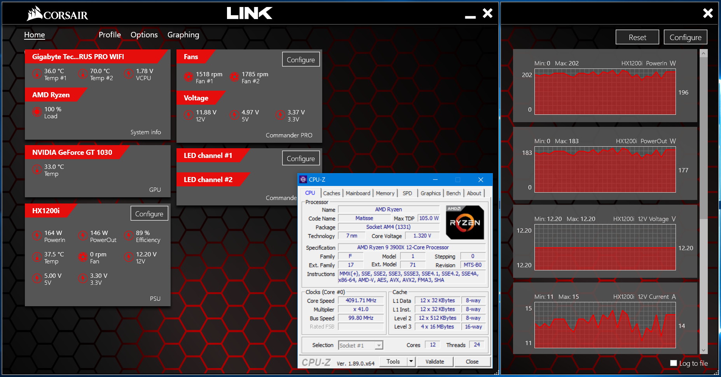Click the HX1200i 3.30 V icon
The width and height of the screenshot is (721, 377).
[83, 279]
